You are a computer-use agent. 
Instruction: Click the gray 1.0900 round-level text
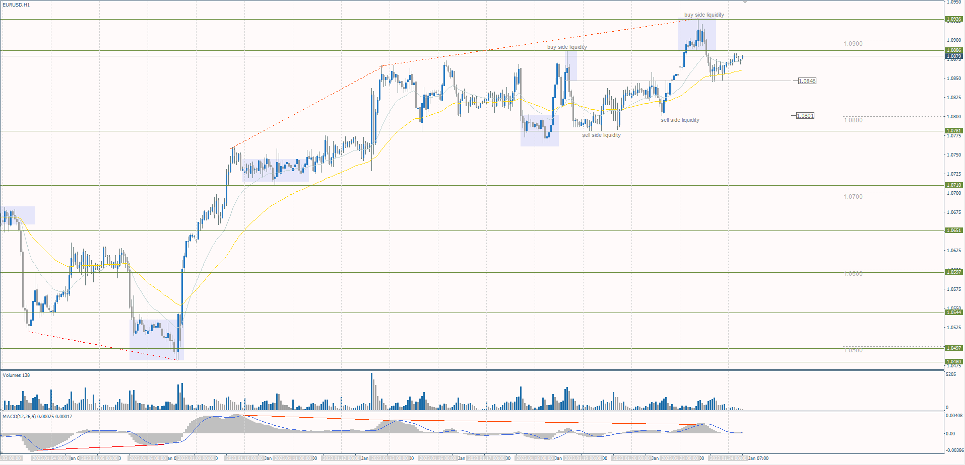click(853, 44)
